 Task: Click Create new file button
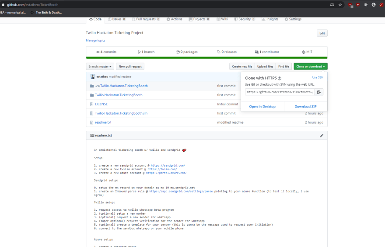tap(242, 66)
